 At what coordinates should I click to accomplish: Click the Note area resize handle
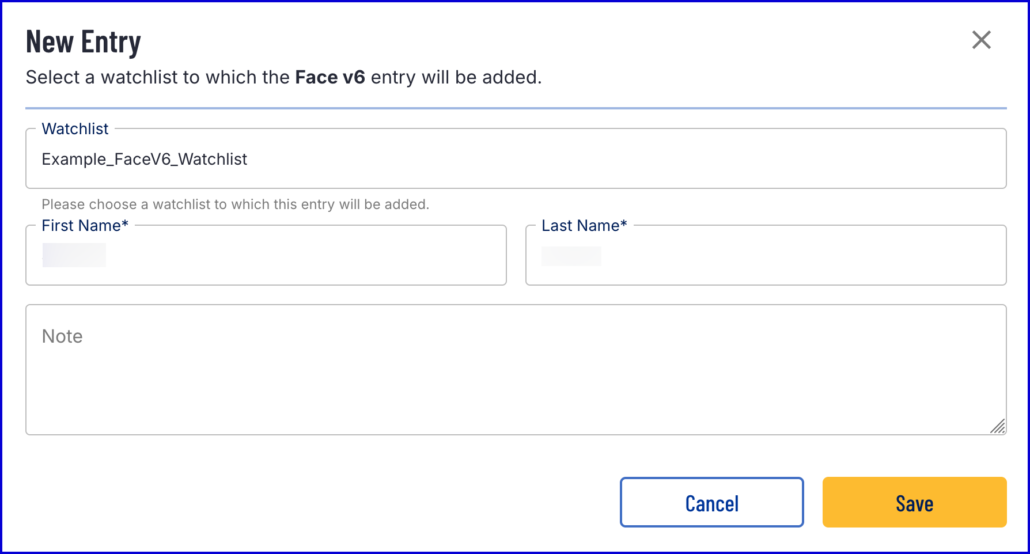pyautogui.click(x=998, y=427)
